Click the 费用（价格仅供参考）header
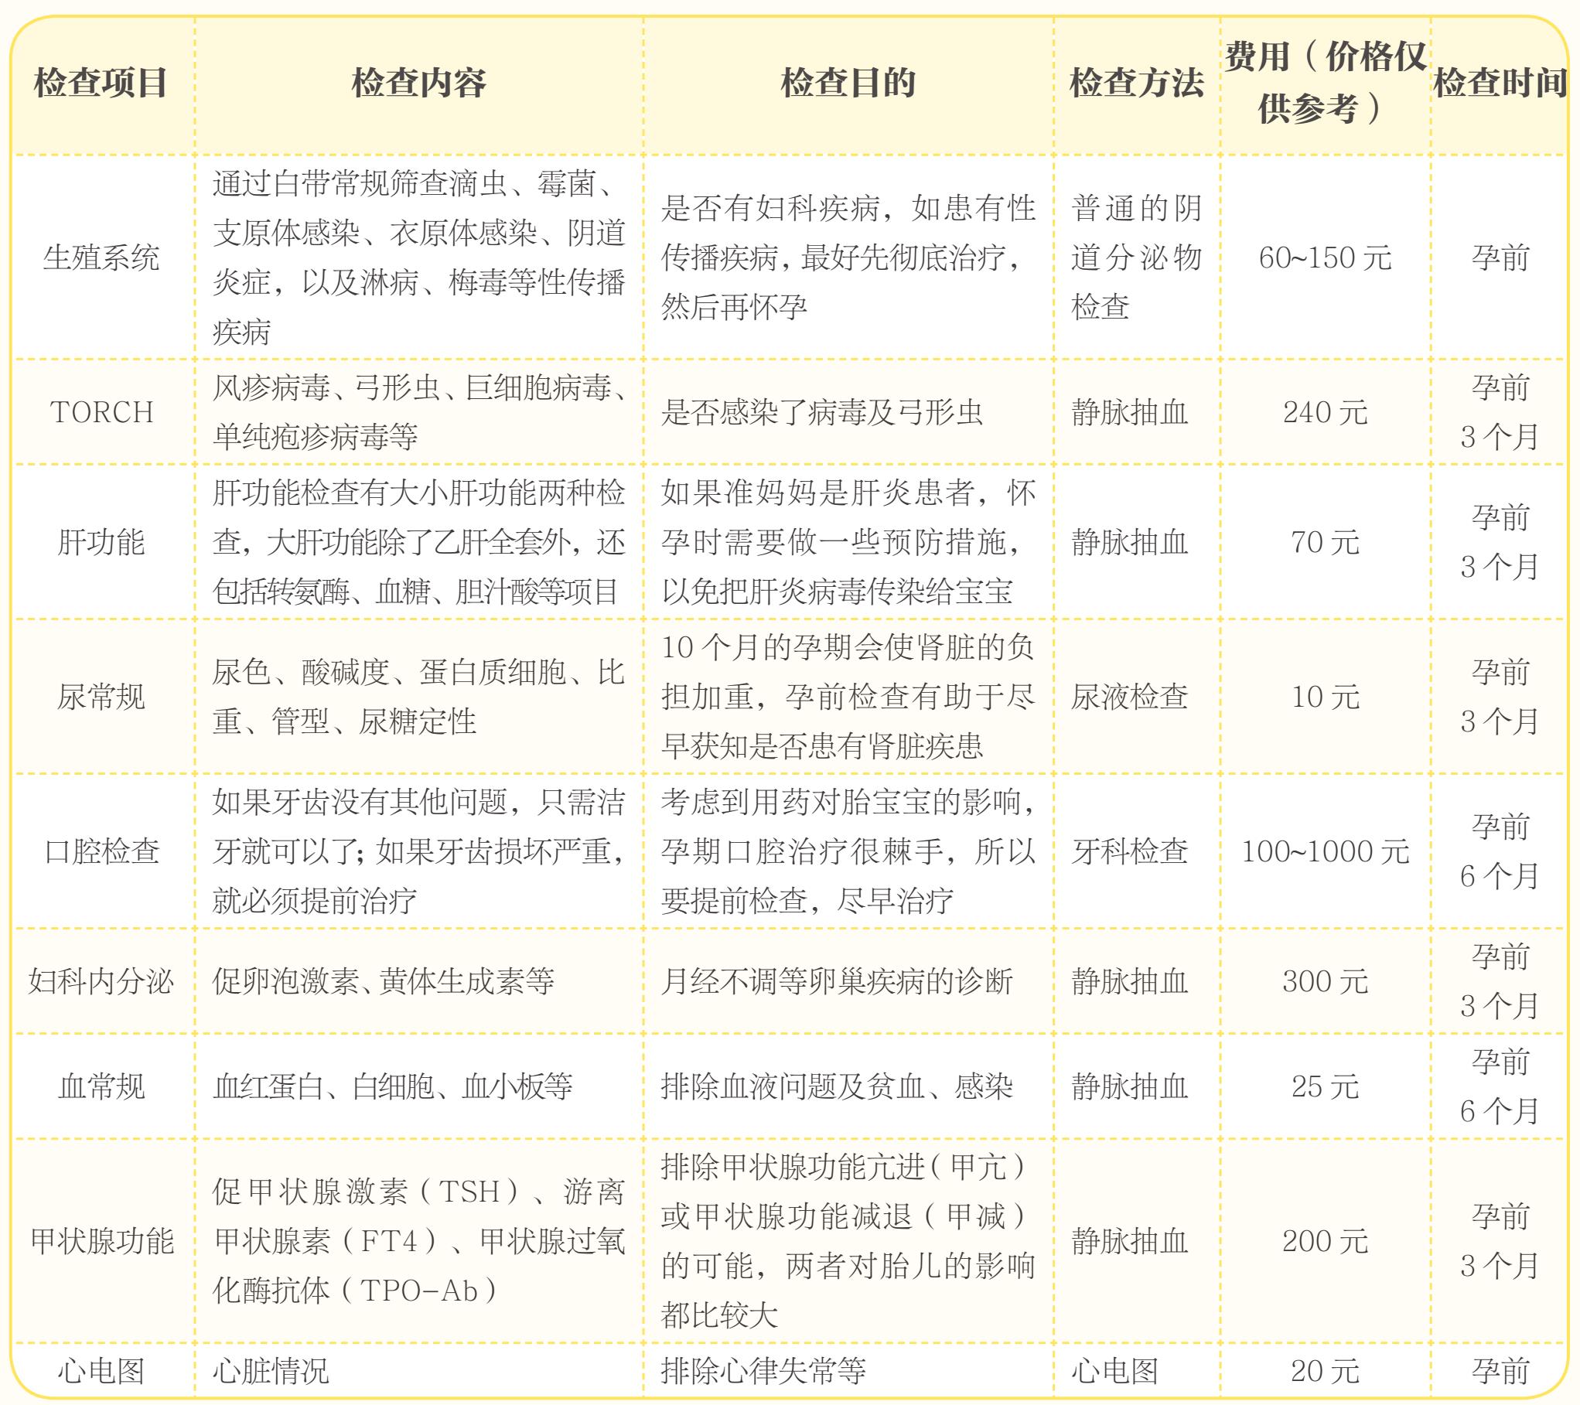The height and width of the screenshot is (1405, 1580). (x=1325, y=83)
